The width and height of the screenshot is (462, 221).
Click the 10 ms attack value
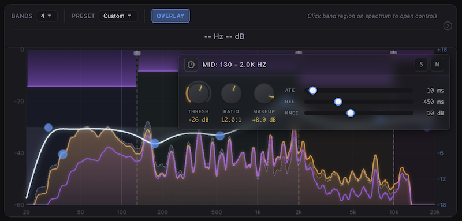tap(435, 91)
